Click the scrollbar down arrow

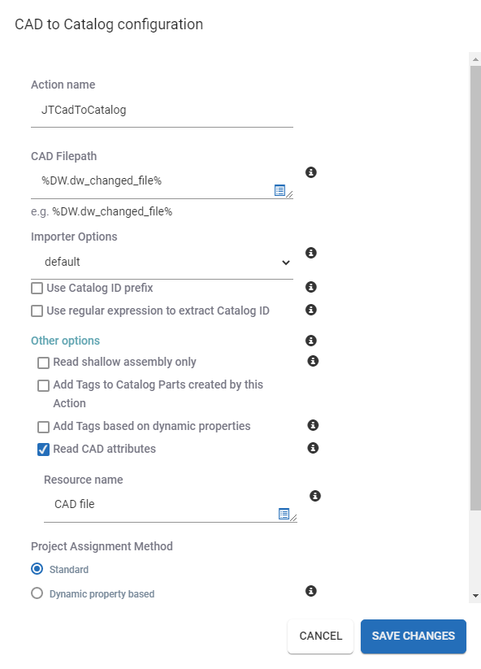(x=475, y=596)
